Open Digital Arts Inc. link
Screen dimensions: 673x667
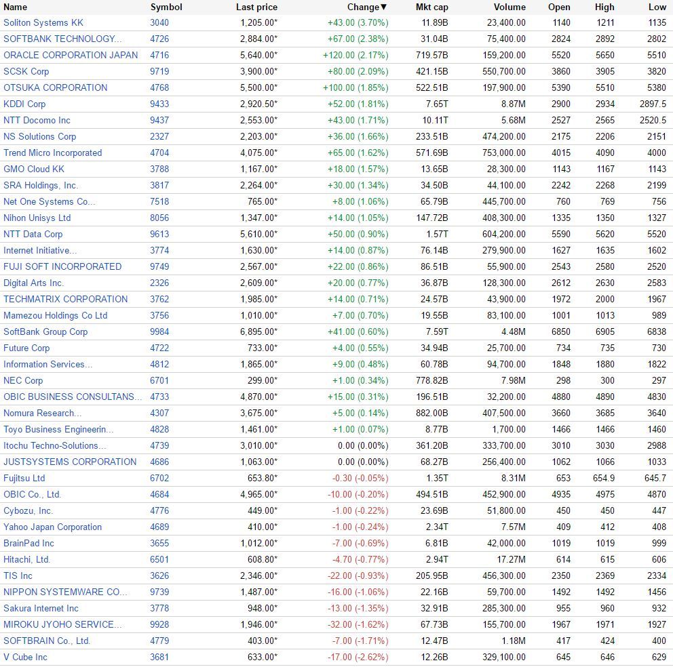33,283
